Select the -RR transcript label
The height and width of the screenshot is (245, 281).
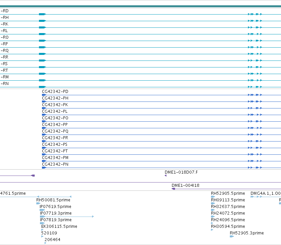pyautogui.click(x=5, y=57)
